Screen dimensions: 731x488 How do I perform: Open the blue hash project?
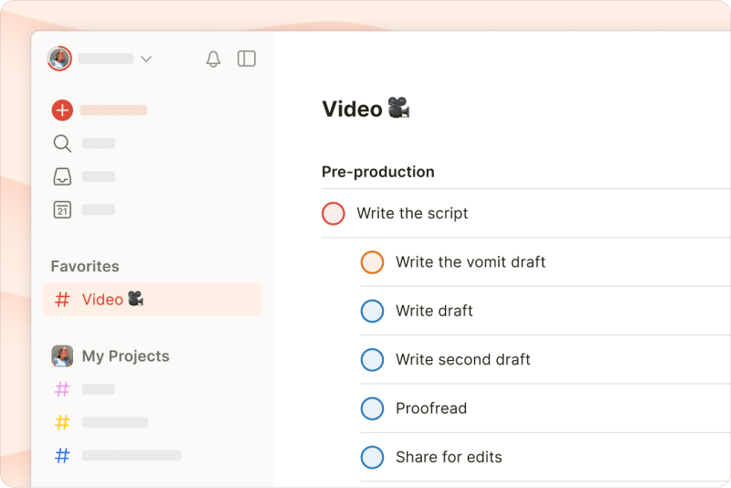(62, 455)
